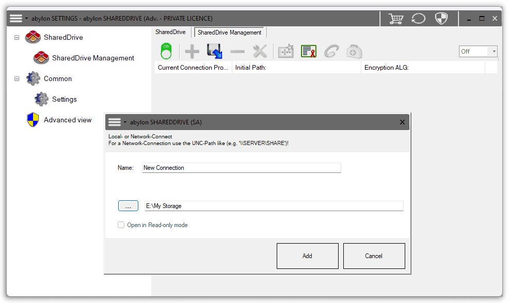Click the Cancel button

click(x=374, y=256)
